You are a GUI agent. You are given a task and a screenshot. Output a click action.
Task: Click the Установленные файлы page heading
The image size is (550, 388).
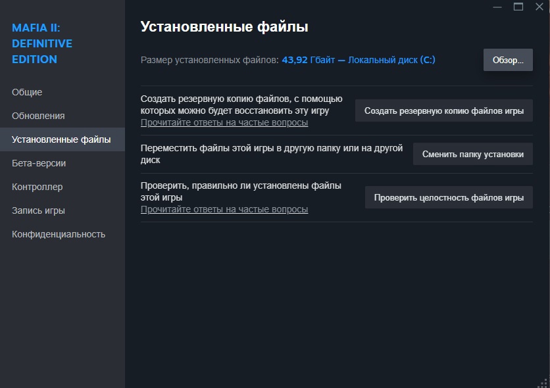[x=224, y=27]
